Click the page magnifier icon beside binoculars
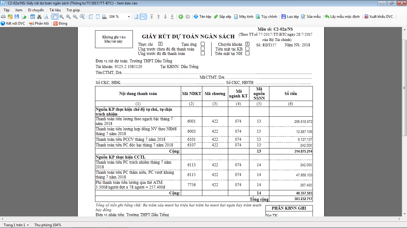The width and height of the screenshot is (407, 228). (x=46, y=17)
